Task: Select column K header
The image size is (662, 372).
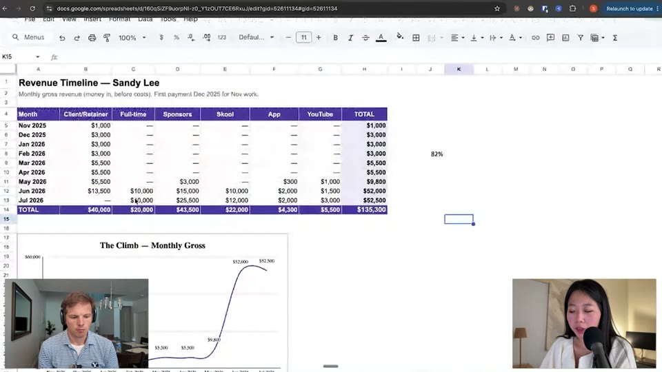Action: pyautogui.click(x=459, y=69)
